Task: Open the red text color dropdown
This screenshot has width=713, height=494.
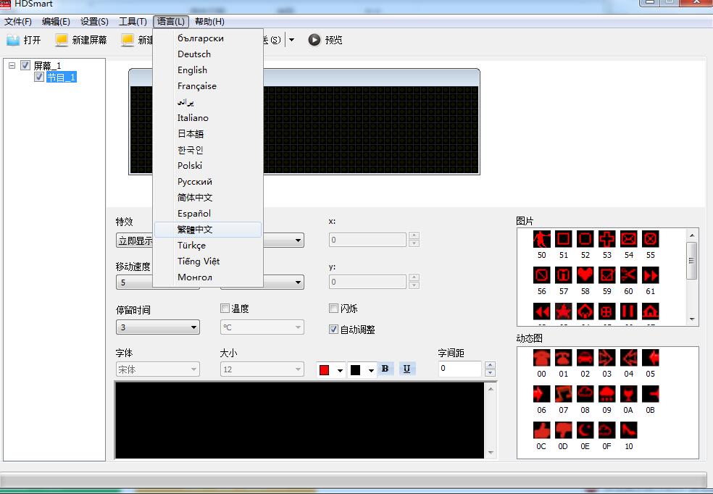Action: point(340,370)
